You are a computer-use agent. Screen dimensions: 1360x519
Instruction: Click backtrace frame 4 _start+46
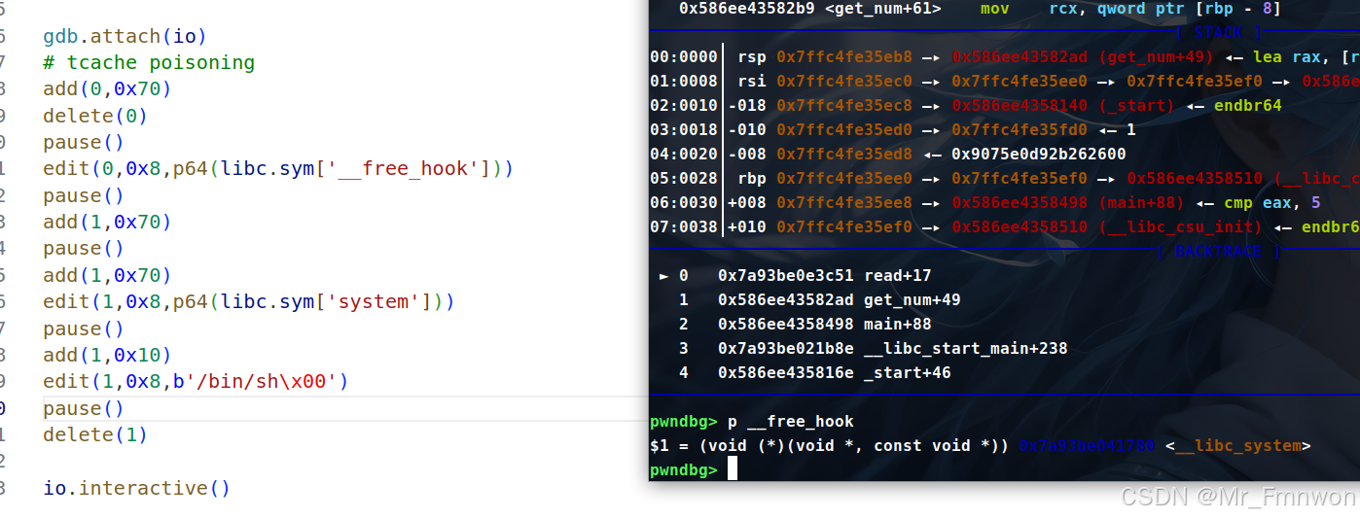pyautogui.click(x=814, y=373)
